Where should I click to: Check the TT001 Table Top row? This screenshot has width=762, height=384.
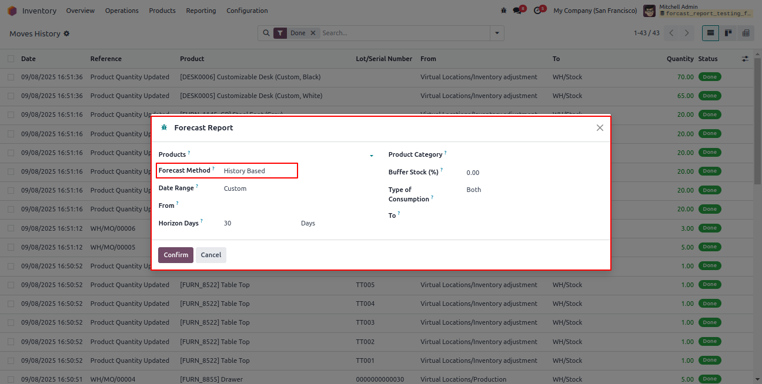click(x=11, y=361)
